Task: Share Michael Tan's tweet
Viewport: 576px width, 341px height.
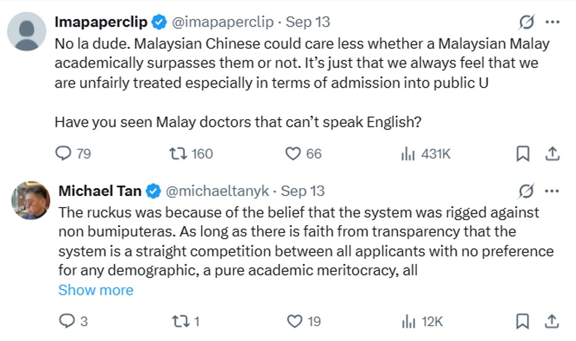Action: coord(553,321)
